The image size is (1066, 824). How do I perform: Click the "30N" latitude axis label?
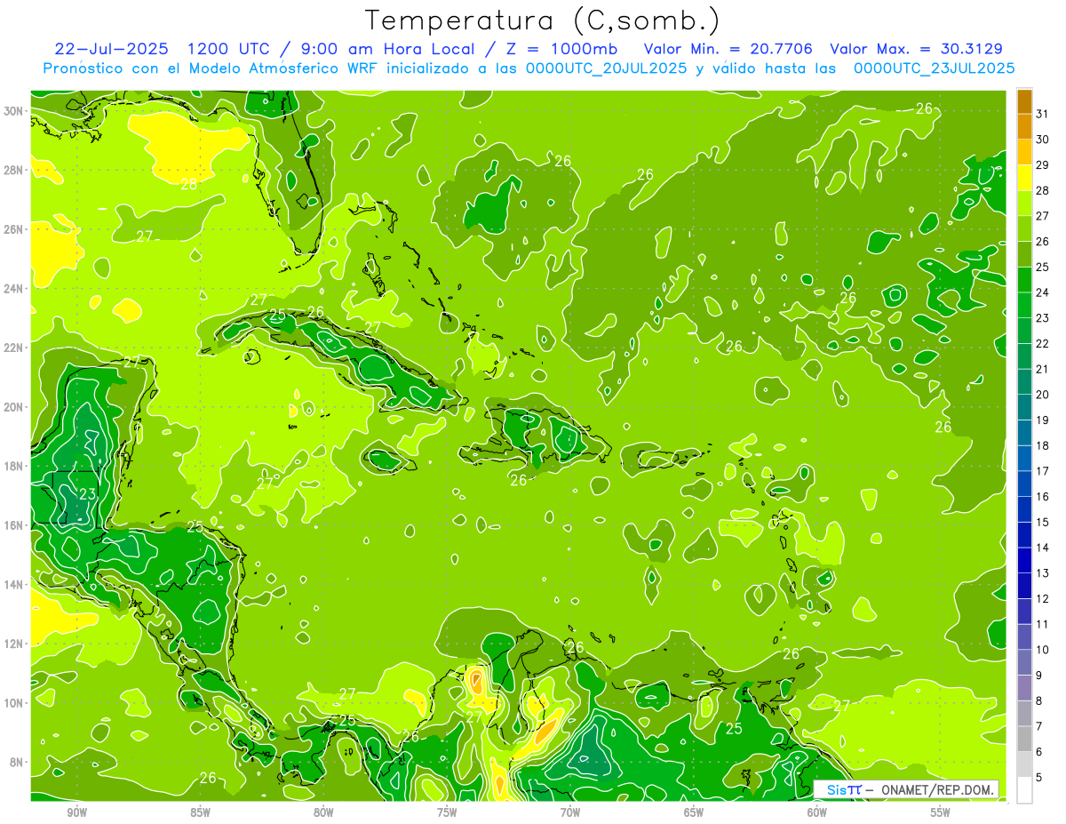[x=13, y=111]
